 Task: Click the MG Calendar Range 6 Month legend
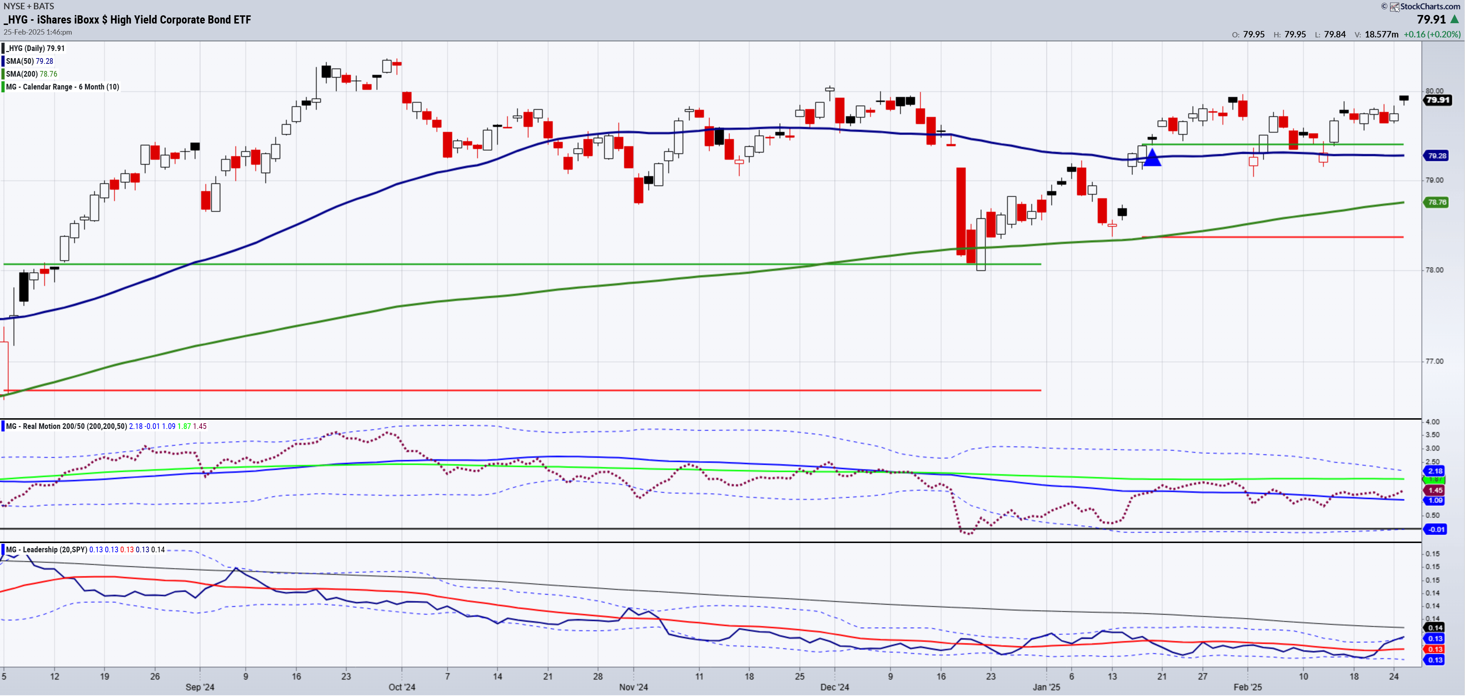tap(62, 87)
